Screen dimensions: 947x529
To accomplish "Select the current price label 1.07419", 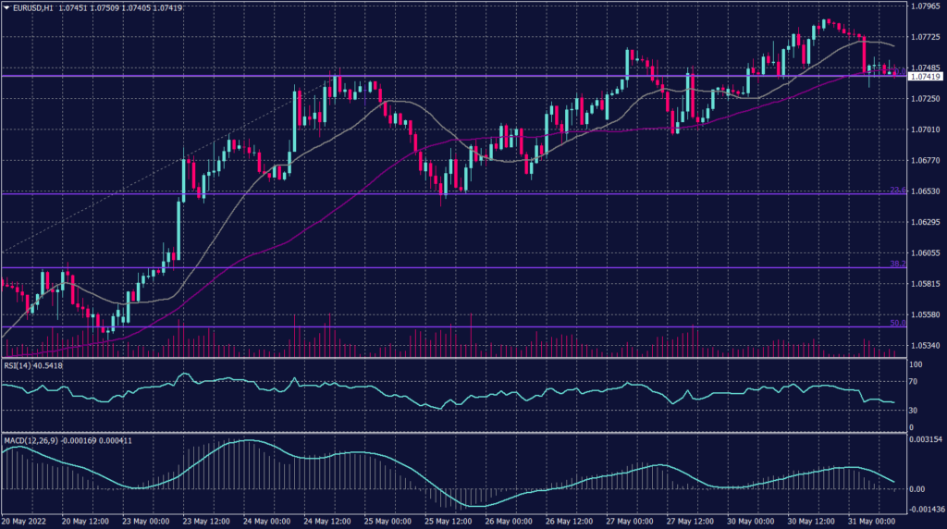I will (x=925, y=77).
